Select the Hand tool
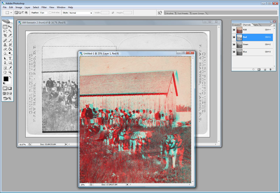 [5, 72]
